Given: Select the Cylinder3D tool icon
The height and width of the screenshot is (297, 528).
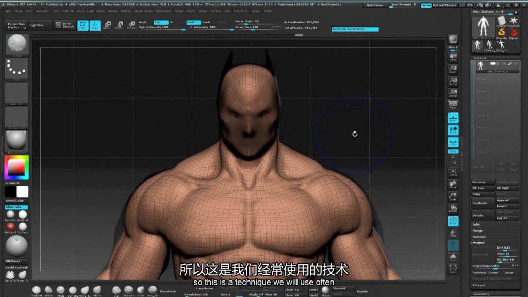Looking at the screenshot, I should (x=502, y=21).
